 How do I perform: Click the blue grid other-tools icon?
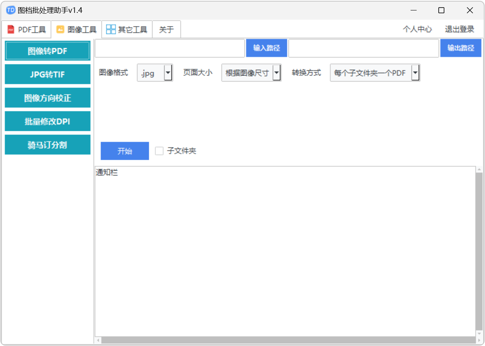click(111, 29)
